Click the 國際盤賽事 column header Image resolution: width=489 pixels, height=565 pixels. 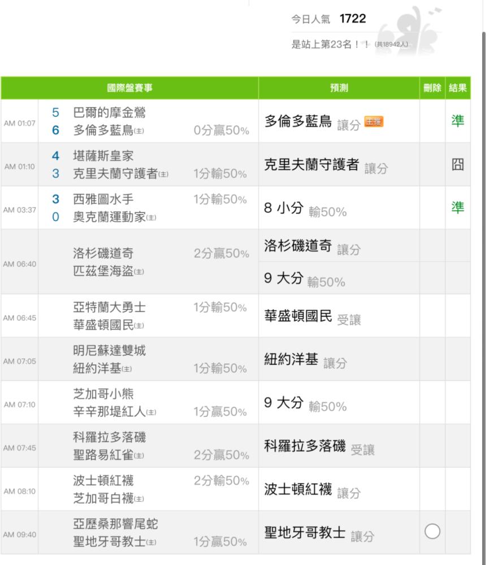click(130, 88)
